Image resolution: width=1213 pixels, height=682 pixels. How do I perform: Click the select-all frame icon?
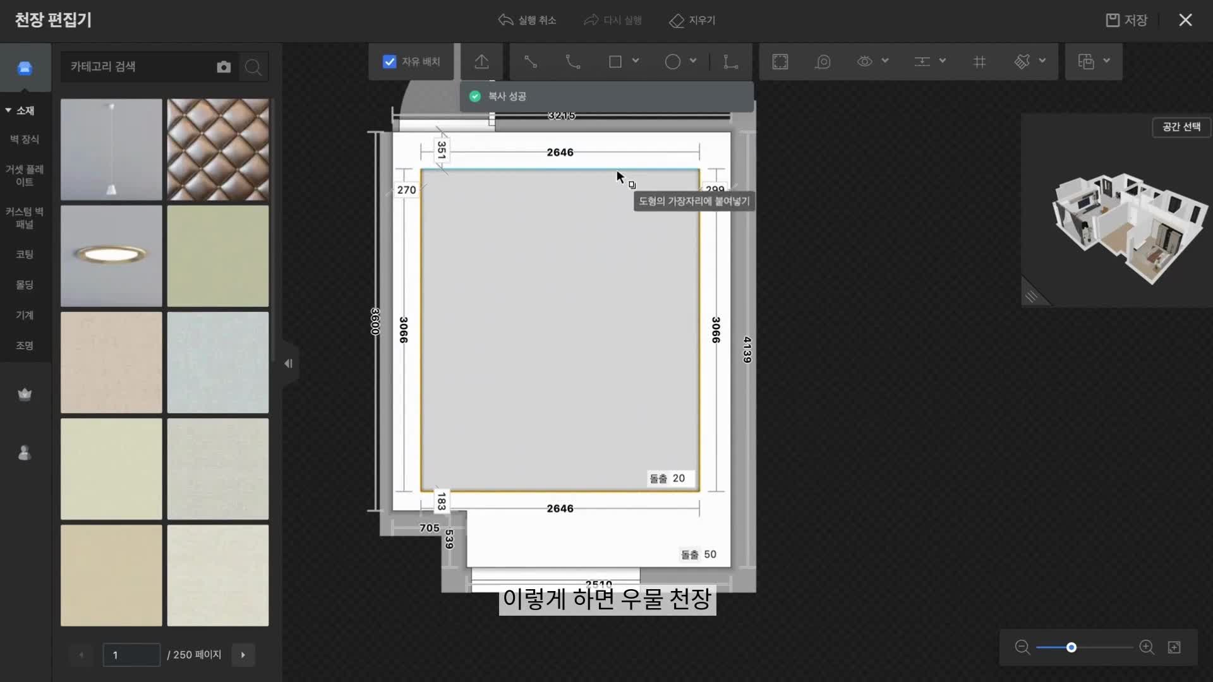tap(780, 62)
